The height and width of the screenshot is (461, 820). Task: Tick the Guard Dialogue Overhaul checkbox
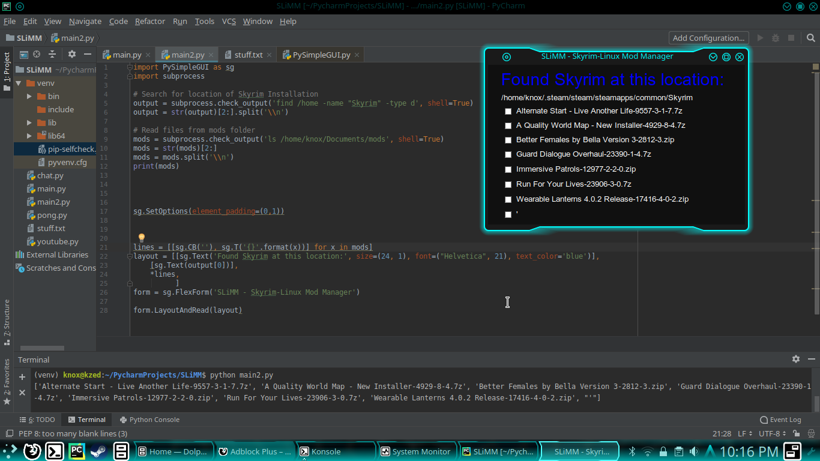508,154
